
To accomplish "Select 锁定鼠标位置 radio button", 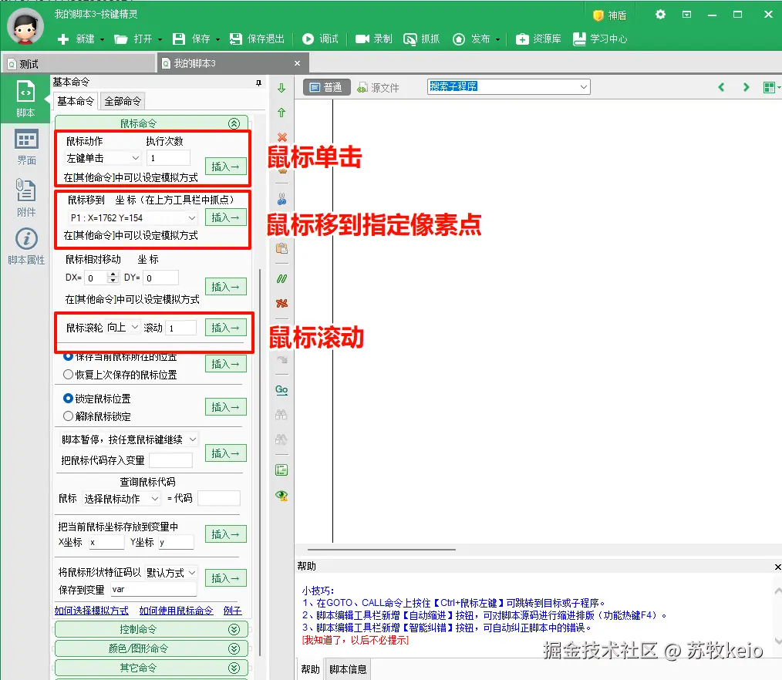I will [69, 399].
